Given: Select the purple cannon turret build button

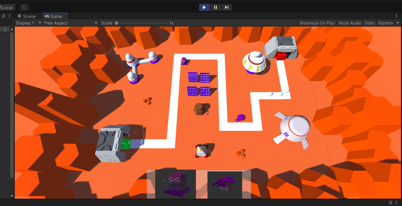Looking at the screenshot, I should pyautogui.click(x=225, y=185).
